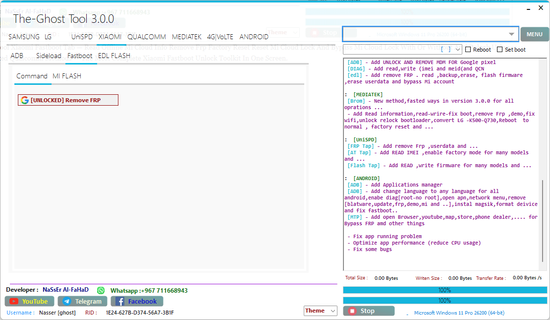Enable the Set boot checkbox

(500, 50)
